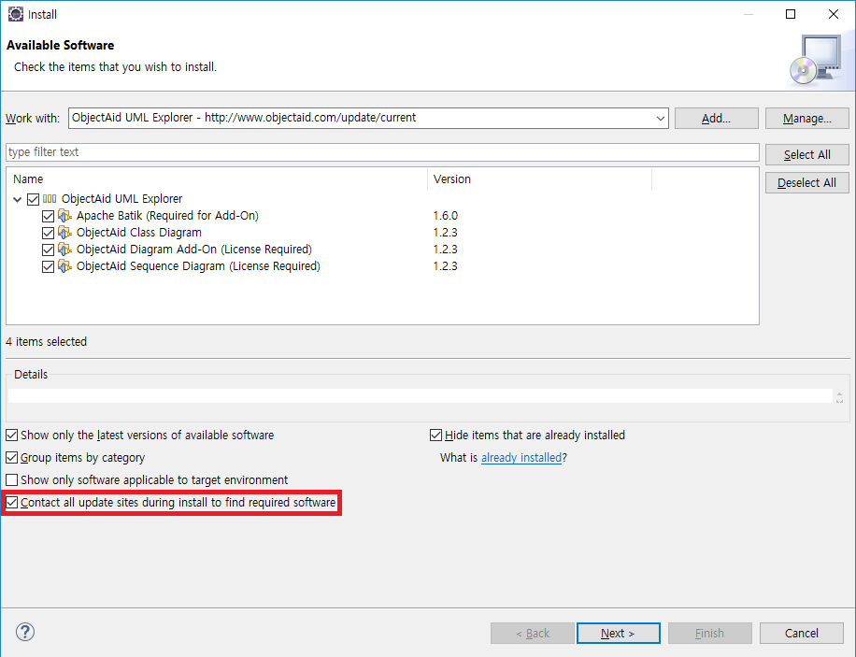Select the ObjectAid Class Diagram row text
The image size is (856, 657).
pos(138,233)
